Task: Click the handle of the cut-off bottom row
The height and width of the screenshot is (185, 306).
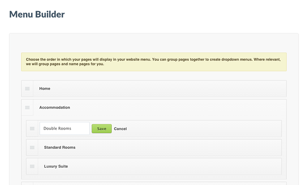Action: 27,183
